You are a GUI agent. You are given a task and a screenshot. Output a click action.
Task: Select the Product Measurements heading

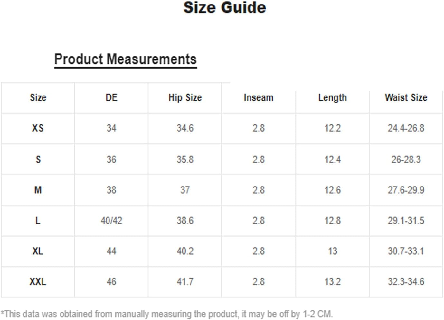[x=126, y=59]
